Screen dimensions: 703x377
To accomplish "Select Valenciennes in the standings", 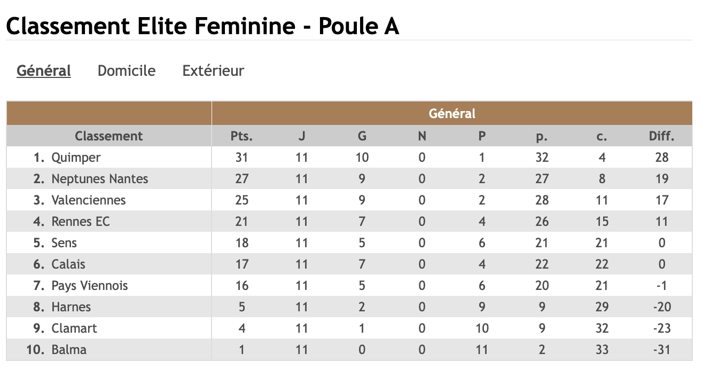I will click(x=89, y=200).
